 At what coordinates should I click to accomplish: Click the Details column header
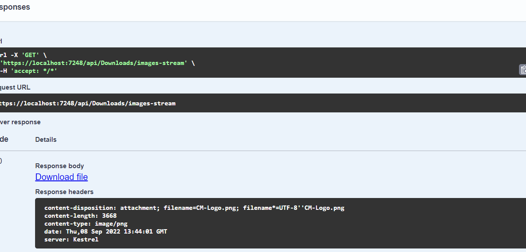(x=46, y=140)
